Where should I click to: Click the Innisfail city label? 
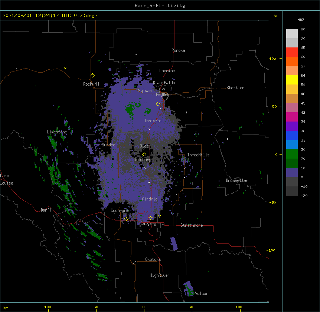coord(154,121)
